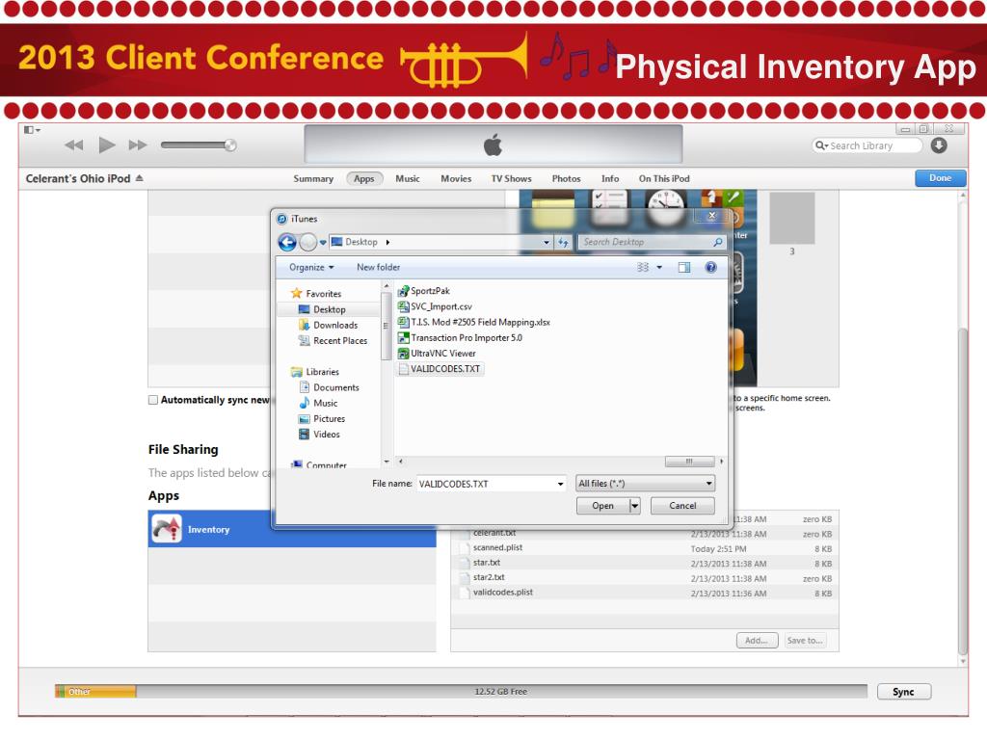The width and height of the screenshot is (987, 740).
Task: Skip forward with the fast-forward button
Action: (x=138, y=145)
